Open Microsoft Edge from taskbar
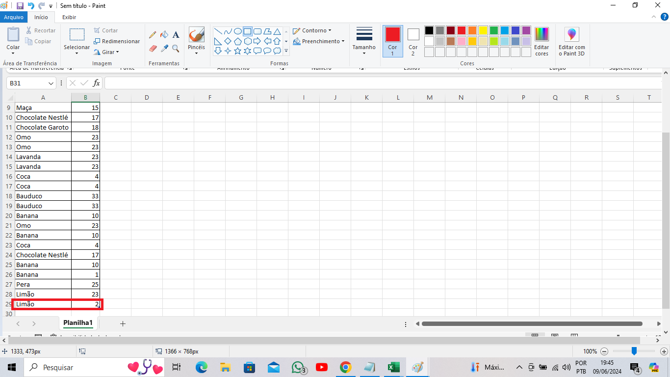 pos(201,367)
